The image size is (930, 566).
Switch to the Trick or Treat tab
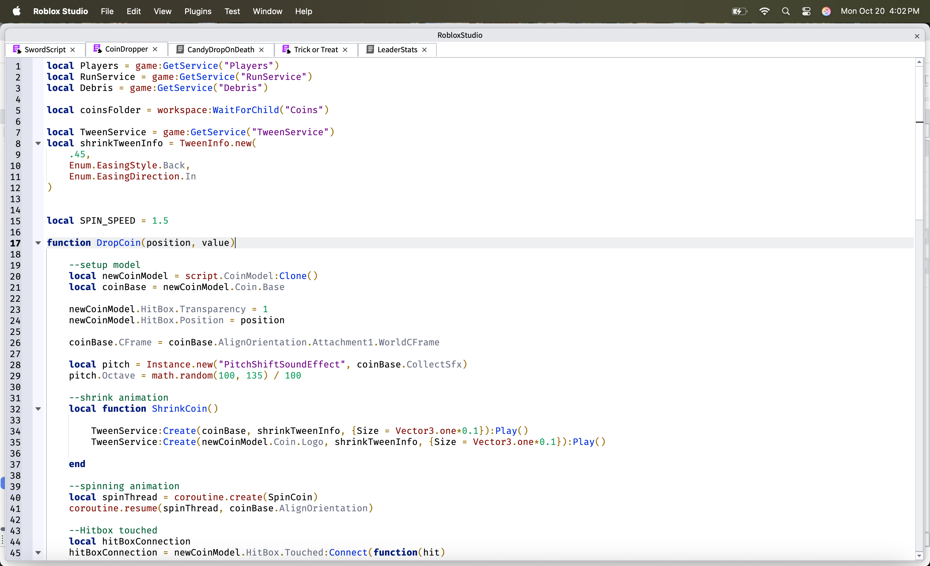[316, 50]
